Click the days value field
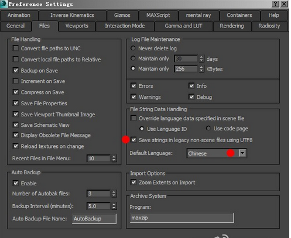This screenshot has height=238, width=291. coord(186,58)
